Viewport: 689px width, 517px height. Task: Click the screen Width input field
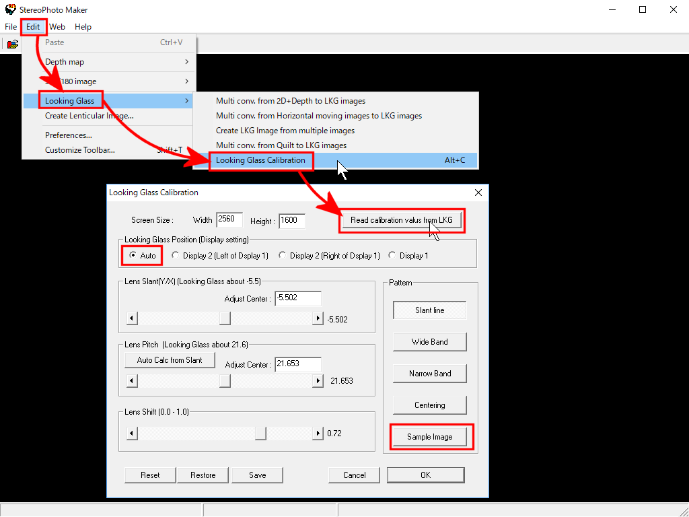(224, 220)
